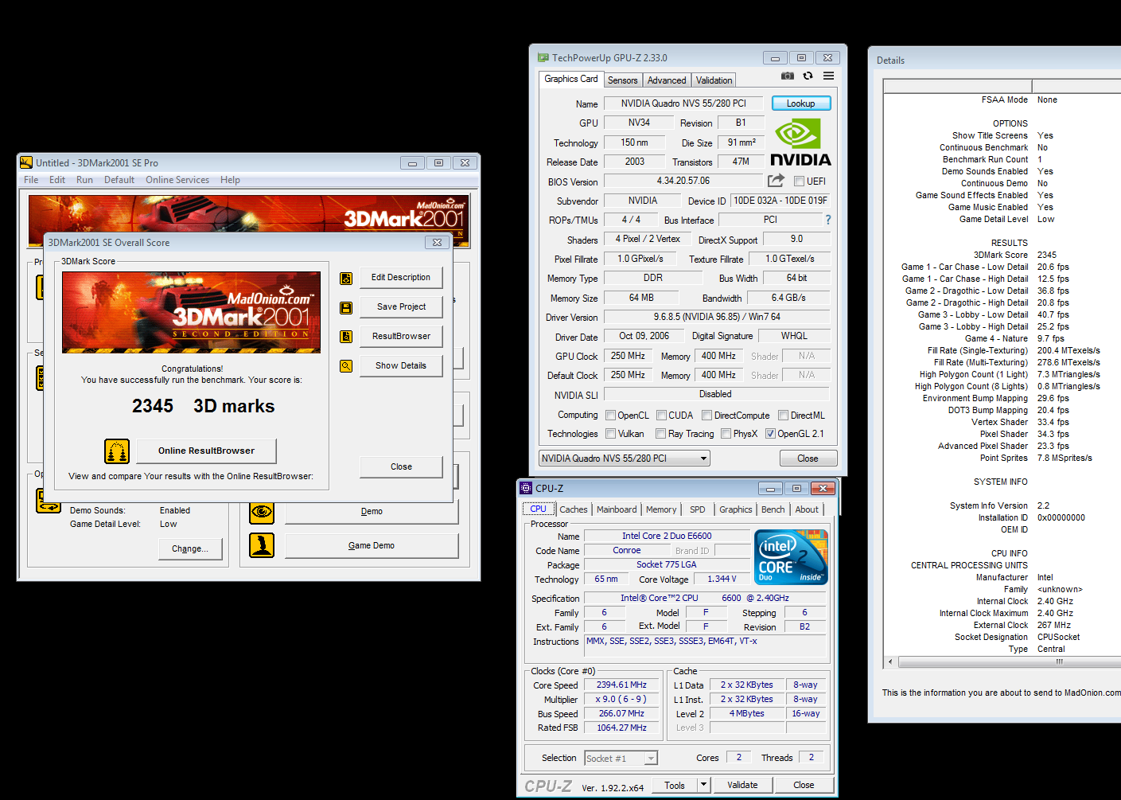Screen dimensions: 1121x800
Task: Open the GPU selector dropdown in GPU-Z
Action: coord(625,459)
